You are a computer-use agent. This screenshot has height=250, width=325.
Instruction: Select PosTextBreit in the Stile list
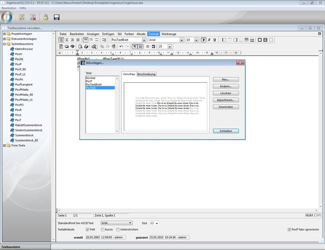(x=93, y=85)
